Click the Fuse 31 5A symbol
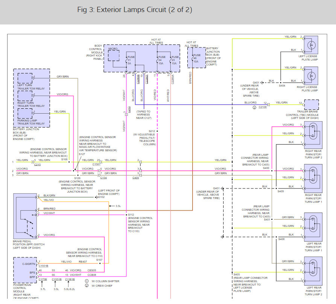The width and height of the screenshot is (336, 304). 126,60
